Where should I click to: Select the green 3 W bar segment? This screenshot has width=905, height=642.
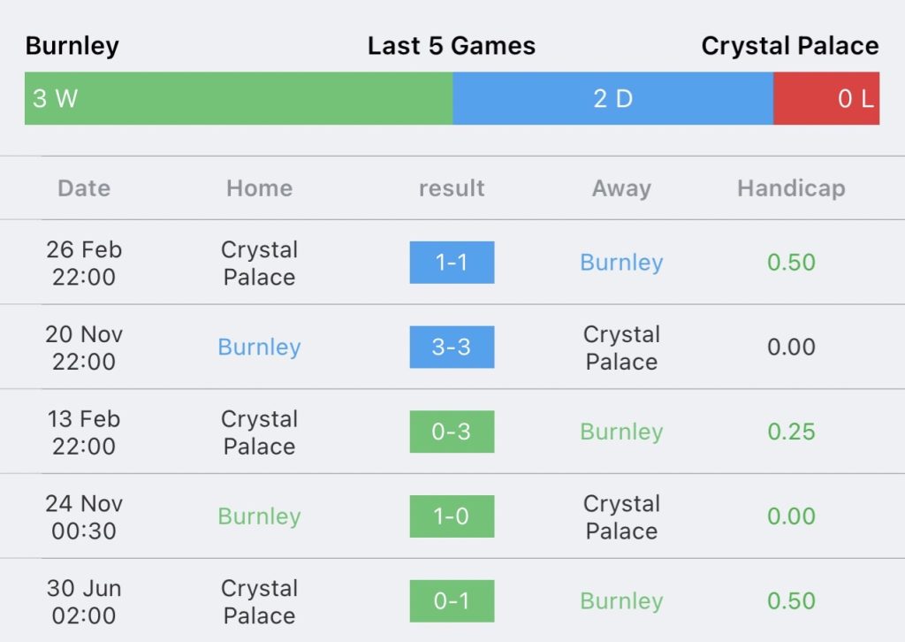[239, 98]
